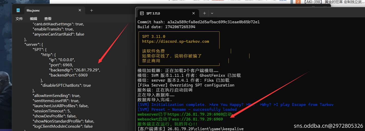Screen dimensions: 365x131
Task: Close the SPT 3.11.0 terminal tab
Action: pyautogui.click(x=194, y=13)
